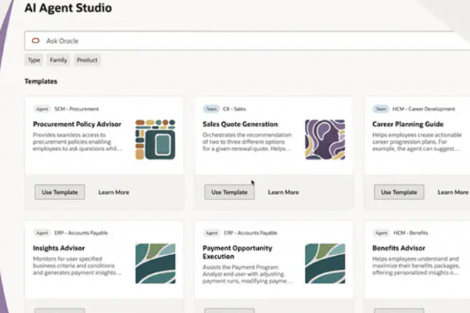Click Payment Opportunity Execution thumbnail image
The image size is (470, 313).
point(325,263)
